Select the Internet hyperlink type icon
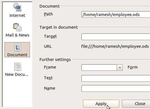 tap(17, 7)
